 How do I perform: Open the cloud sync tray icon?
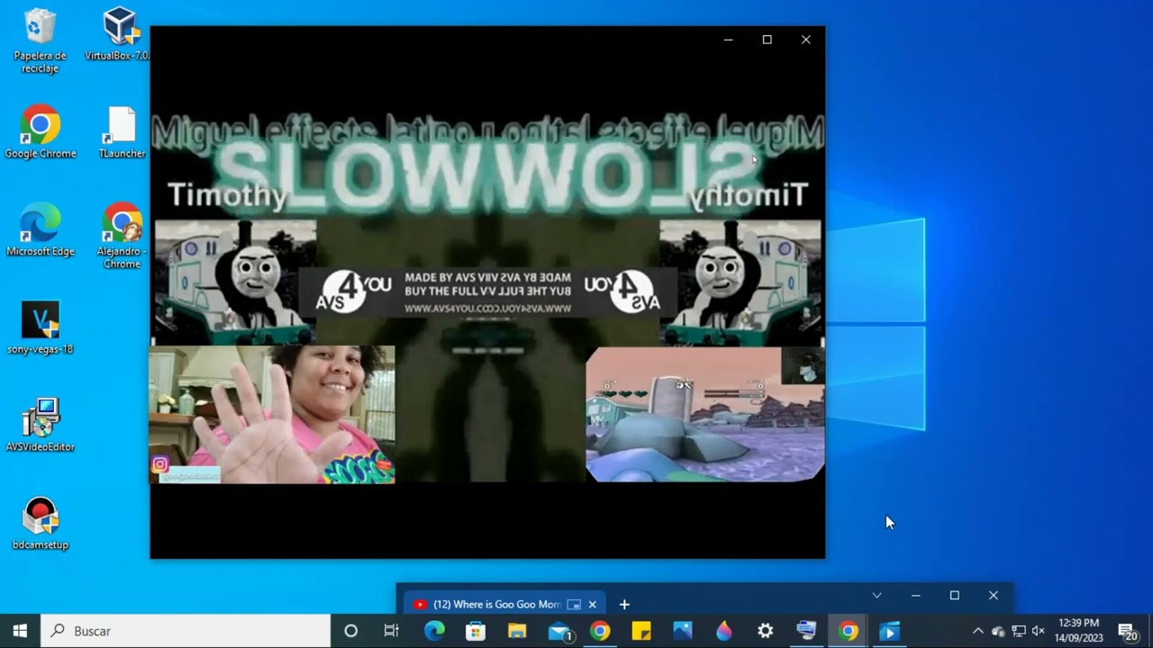[x=998, y=631]
